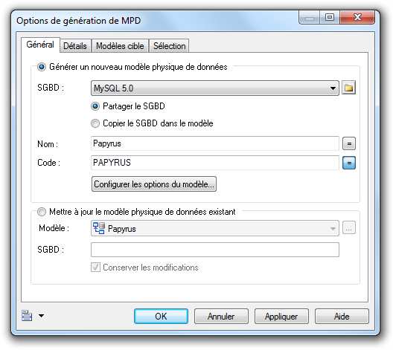Expand the arrow next to the settings icon
Viewport: 393px width, 350px height.
42,316
